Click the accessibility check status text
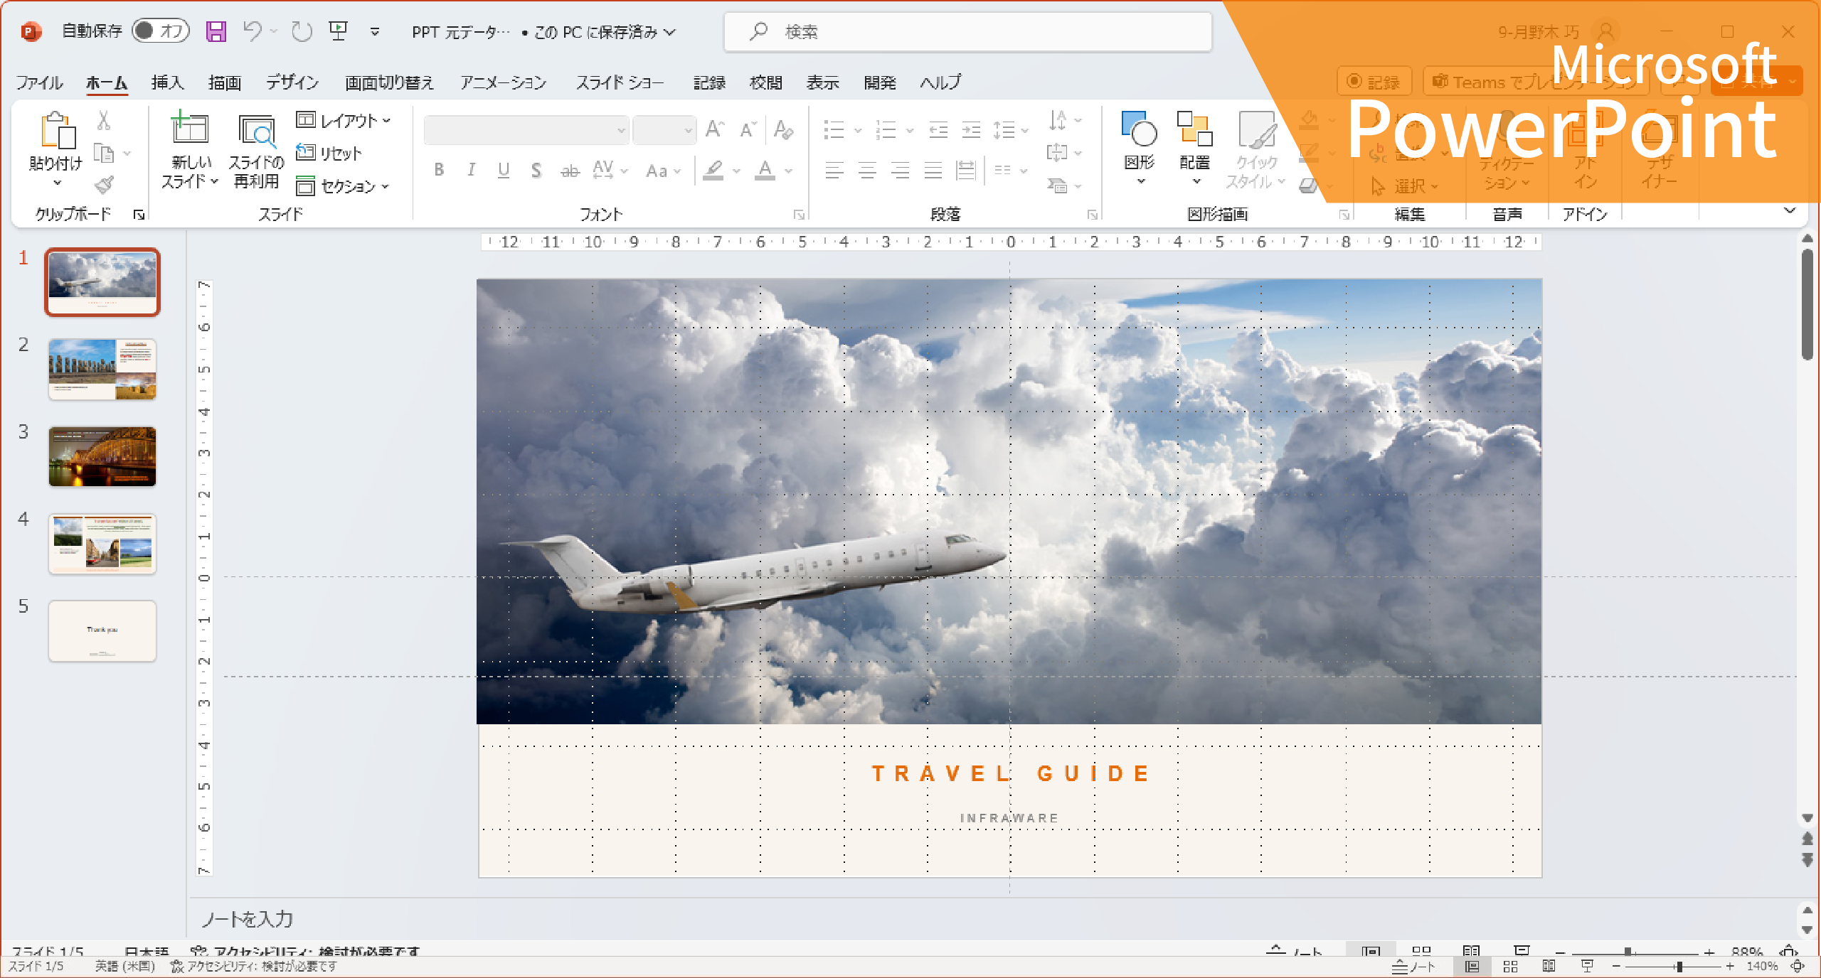 pos(254,967)
